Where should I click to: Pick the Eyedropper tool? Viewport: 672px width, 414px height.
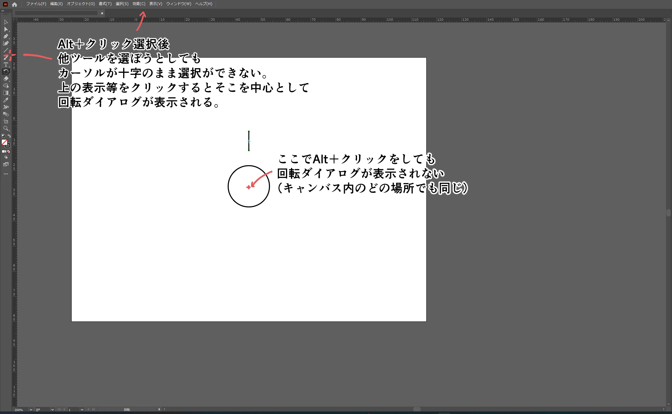tap(6, 100)
